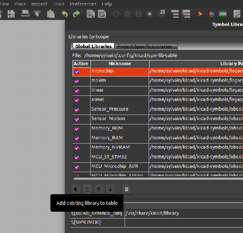Open the Preferences menu
Viewport: 243px width, 233px height.
coord(83,4)
